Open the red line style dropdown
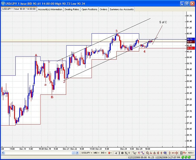This screenshot has width=196, height=160. coord(185,153)
